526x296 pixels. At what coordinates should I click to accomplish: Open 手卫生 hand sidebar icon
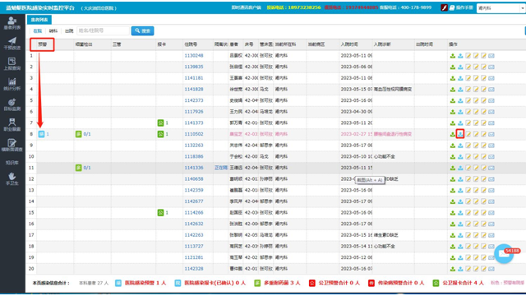click(12, 179)
